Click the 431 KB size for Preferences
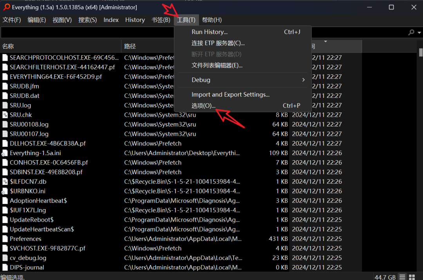The image size is (423, 280). tap(278, 239)
